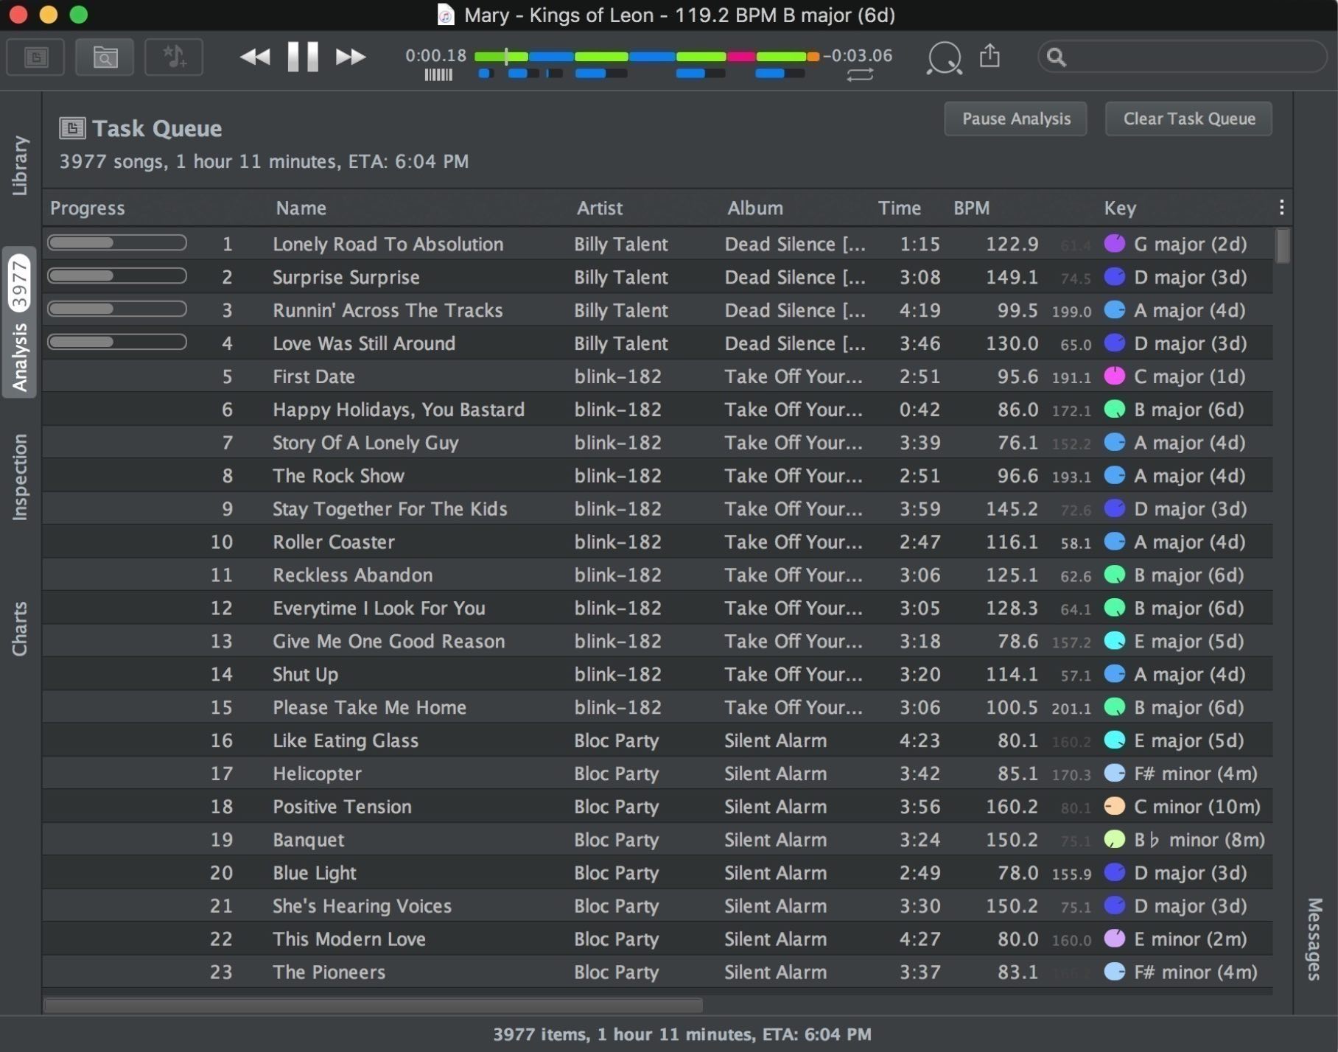Click progress bar for Love Was Still Around
Image resolution: width=1338 pixels, height=1052 pixels.
pos(116,342)
